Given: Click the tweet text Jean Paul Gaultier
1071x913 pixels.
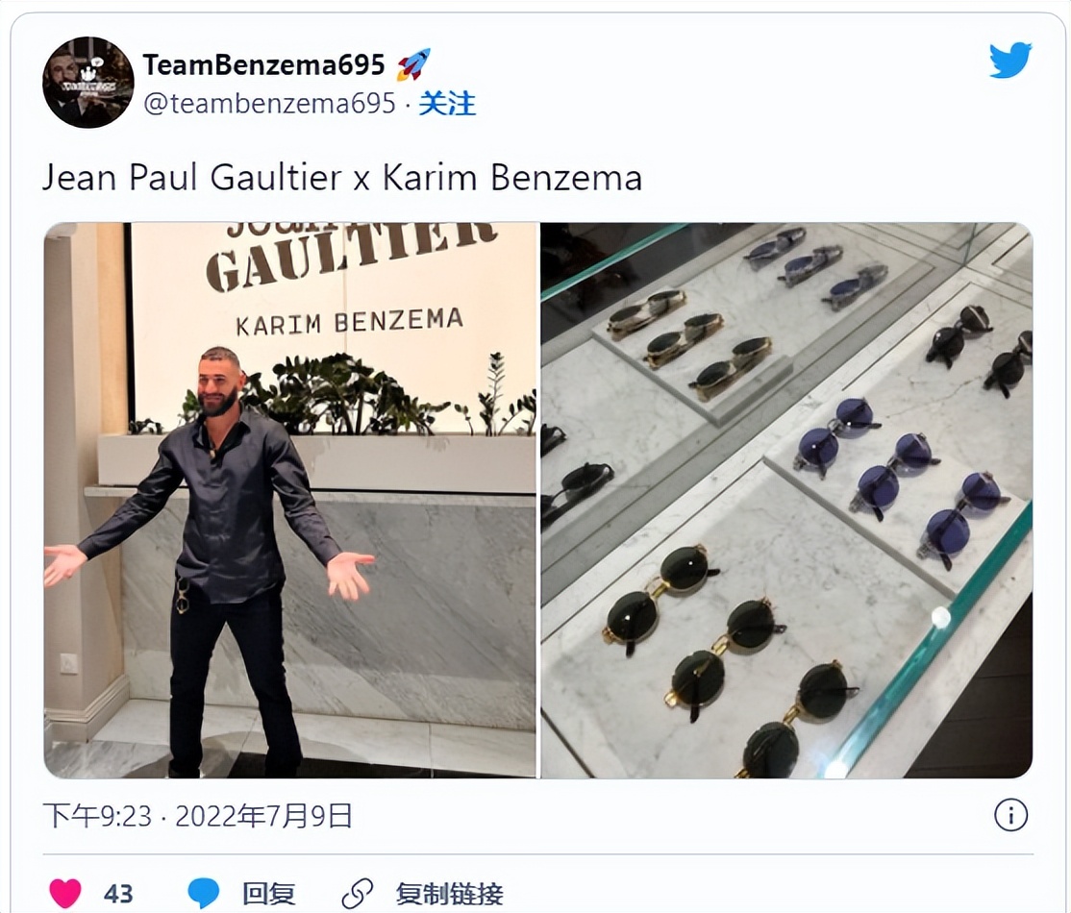Looking at the screenshot, I should tap(191, 178).
